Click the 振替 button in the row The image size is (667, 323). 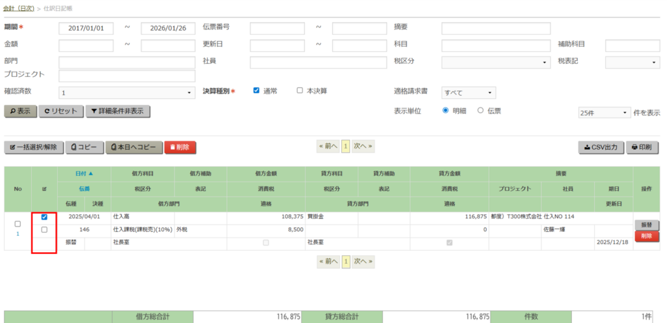[x=646, y=225]
